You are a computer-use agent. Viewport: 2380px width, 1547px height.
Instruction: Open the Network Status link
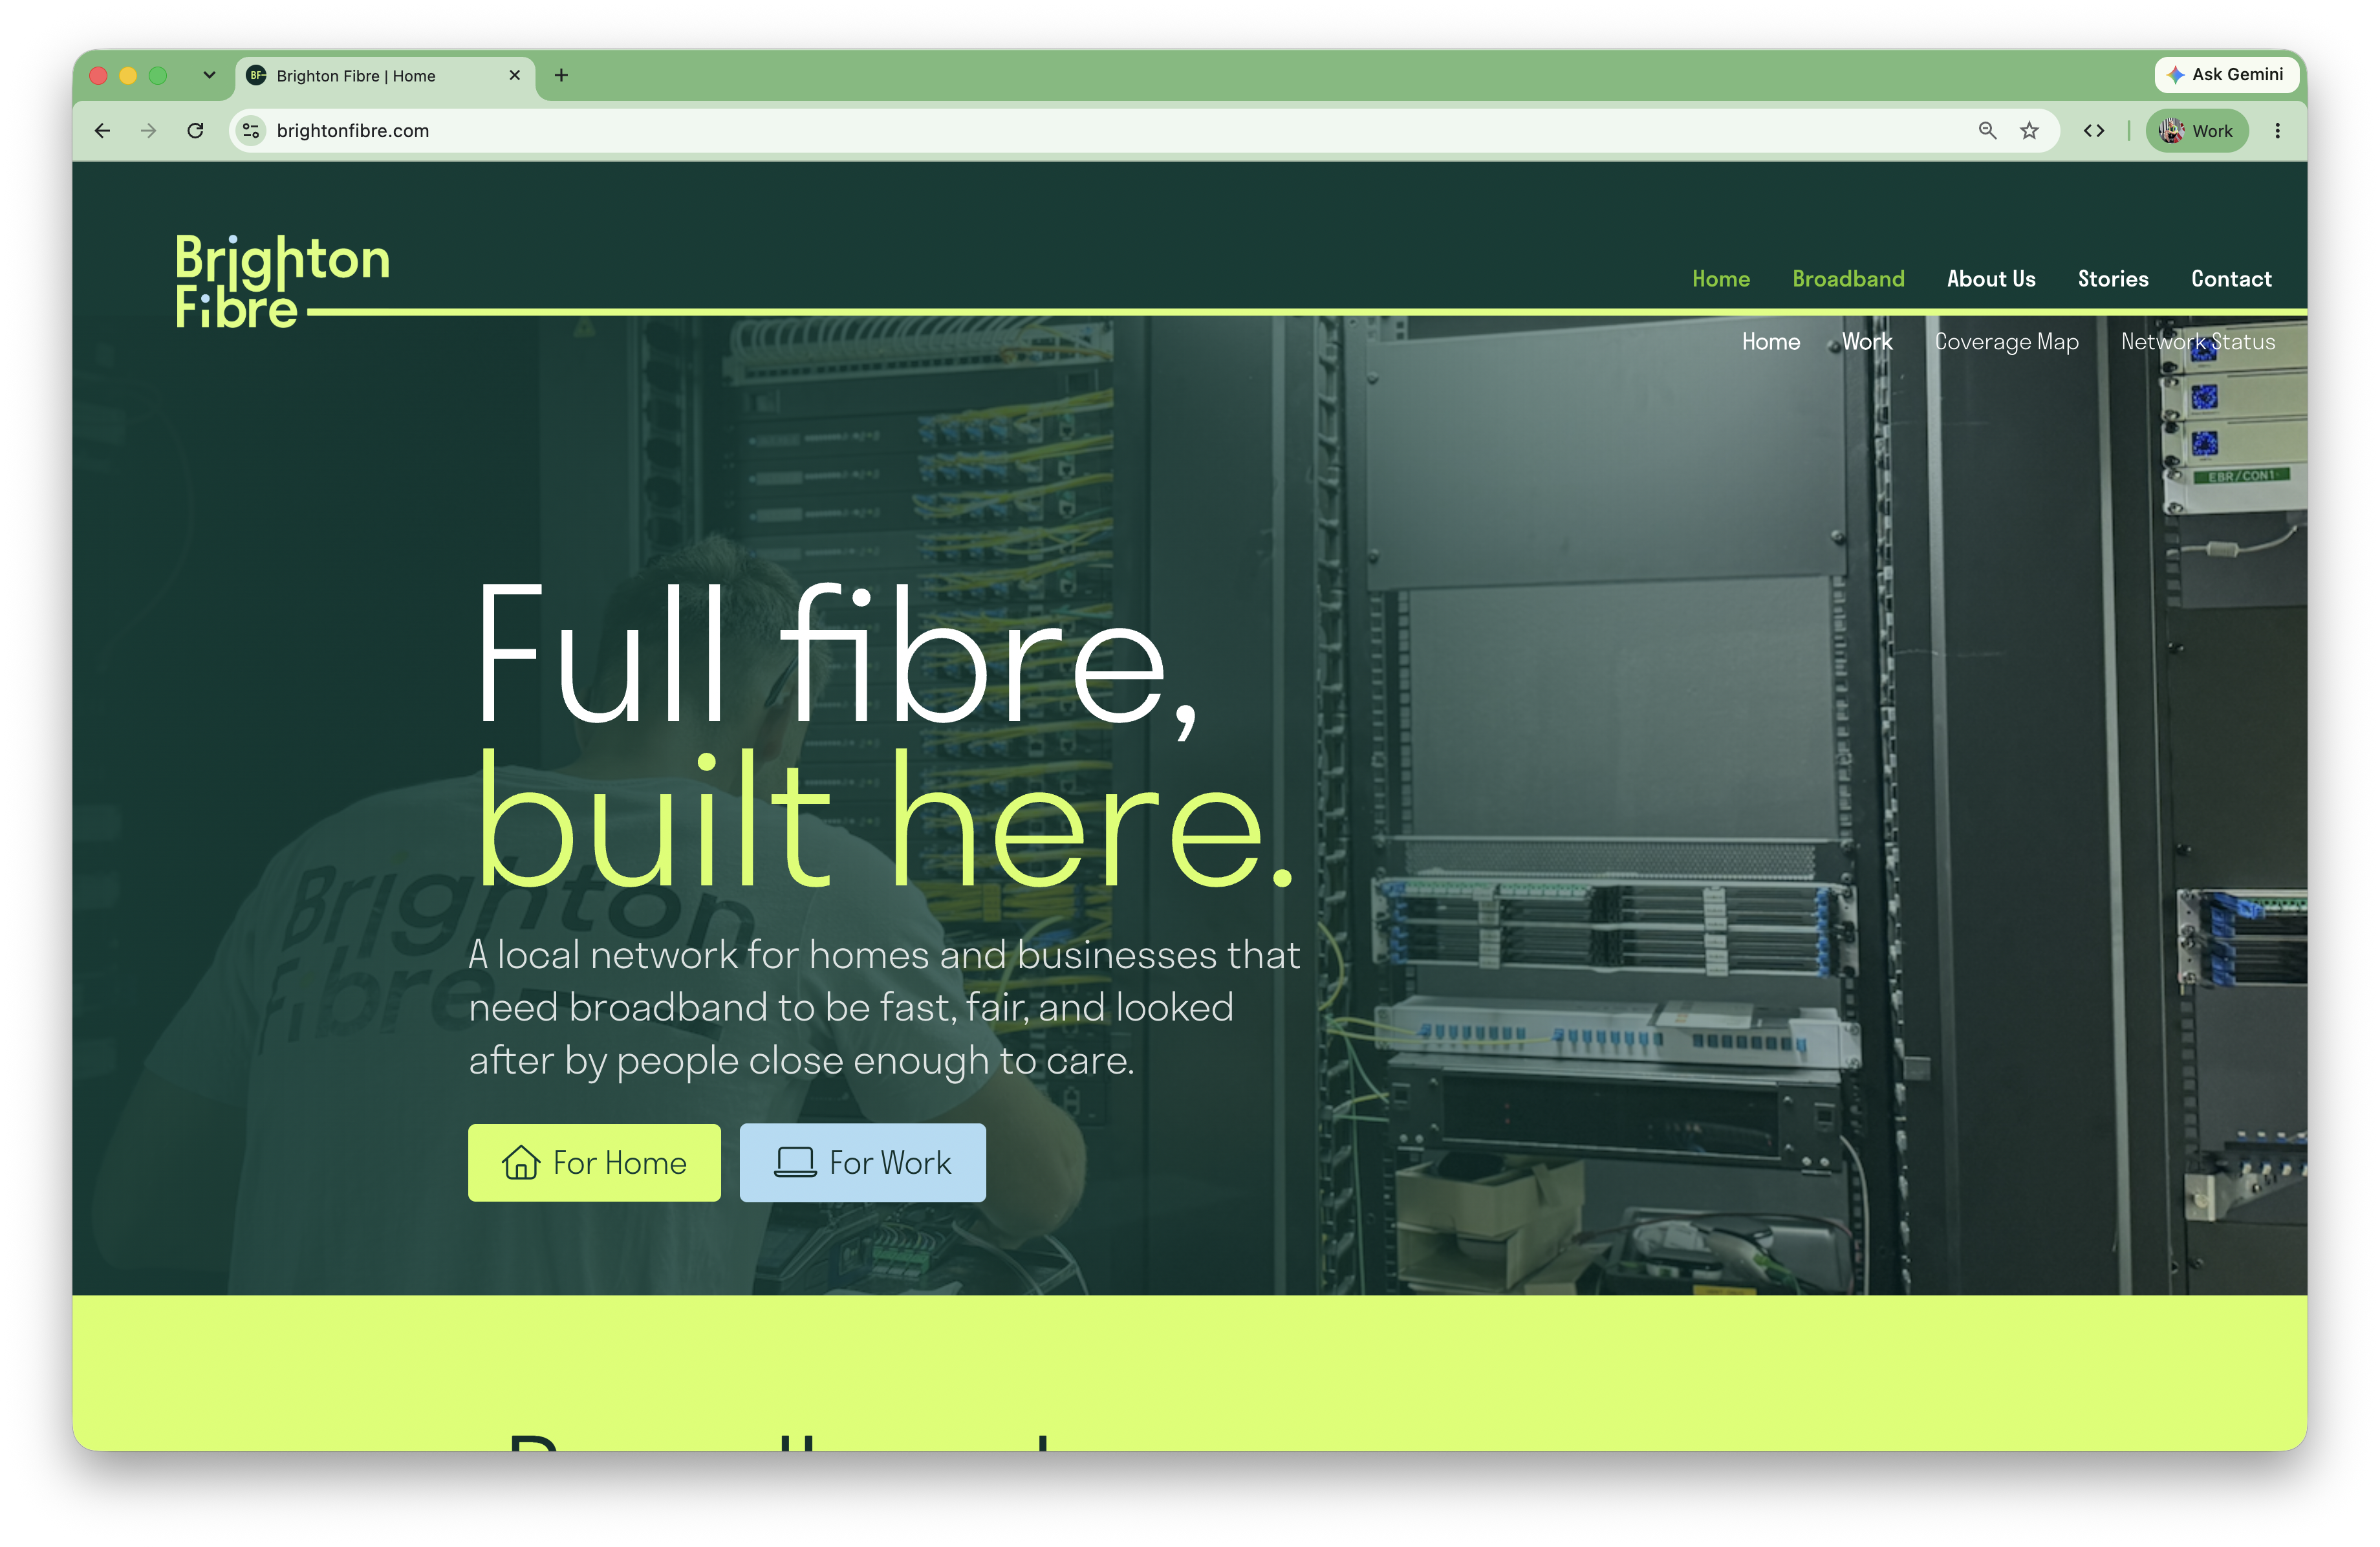pyautogui.click(x=2198, y=342)
